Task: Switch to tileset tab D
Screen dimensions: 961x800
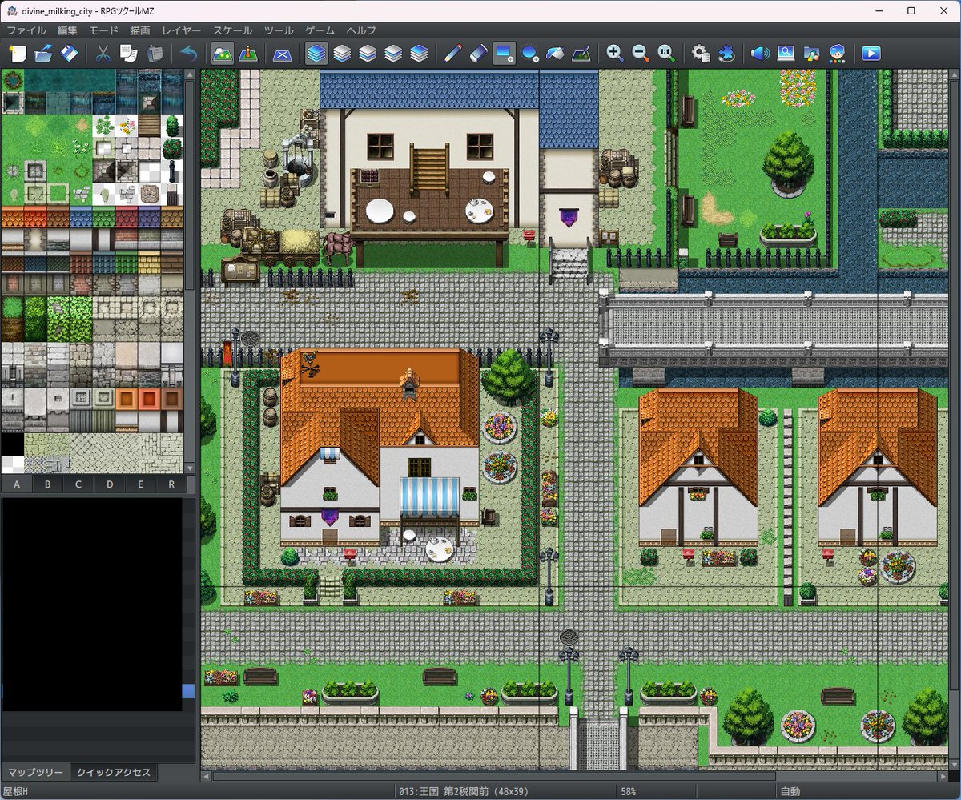Action: (x=110, y=484)
